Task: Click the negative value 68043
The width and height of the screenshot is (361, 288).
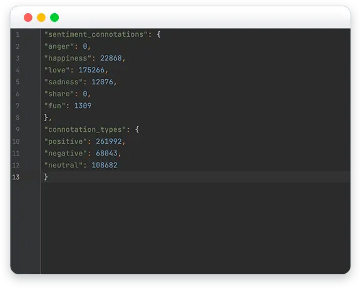Action: (106, 153)
